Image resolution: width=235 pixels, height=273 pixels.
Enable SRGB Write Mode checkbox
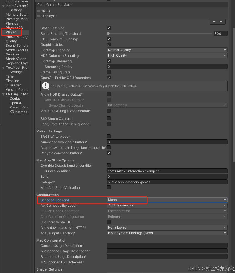pyautogui.click(x=109, y=136)
